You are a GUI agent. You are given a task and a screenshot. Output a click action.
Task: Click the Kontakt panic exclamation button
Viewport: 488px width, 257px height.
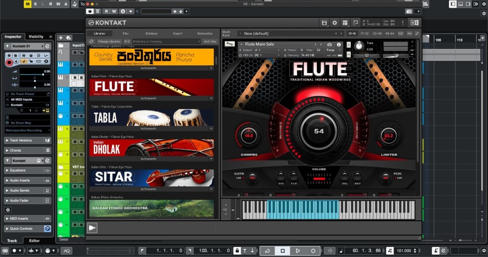(402, 23)
